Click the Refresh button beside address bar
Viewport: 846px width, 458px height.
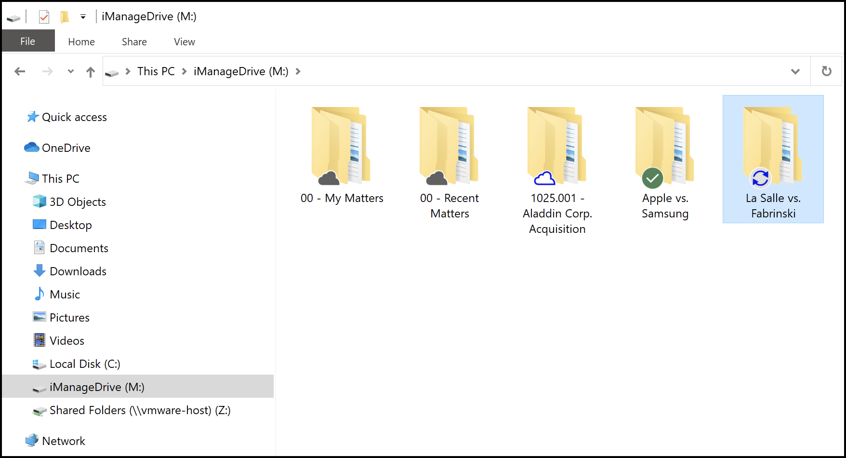pyautogui.click(x=826, y=71)
